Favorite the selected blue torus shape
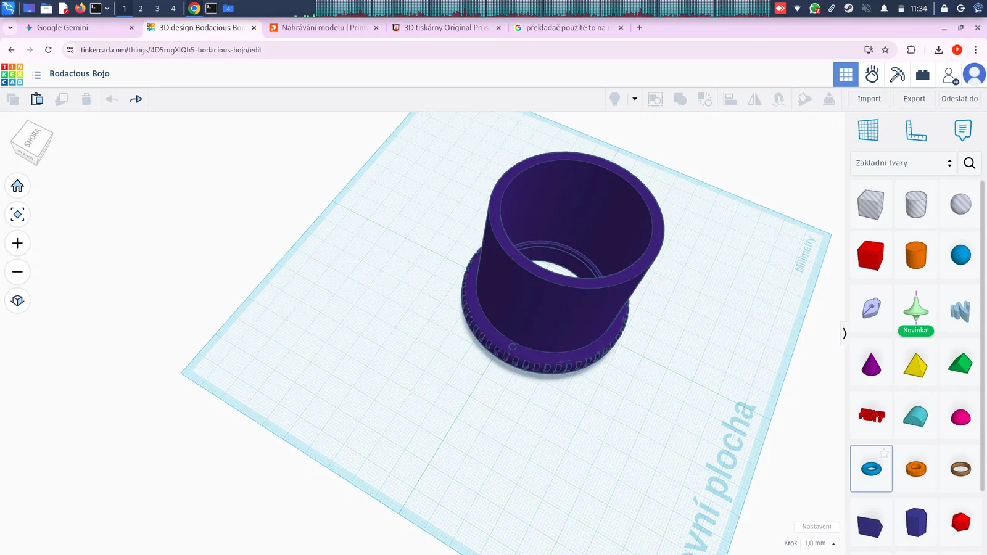 [x=884, y=453]
